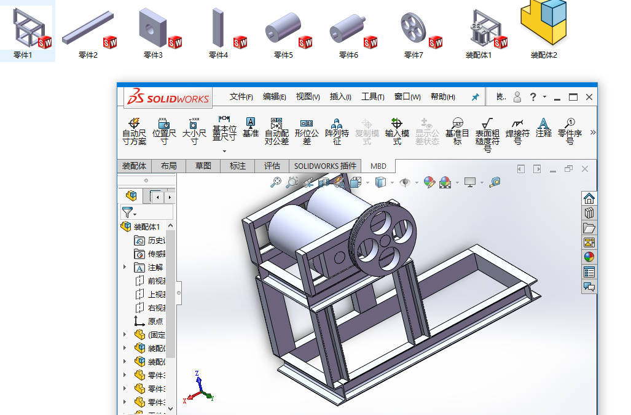Viewport: 631px width, 415px height.
Task: Select the 位置尺寸 location dimension tool
Action: click(x=164, y=131)
